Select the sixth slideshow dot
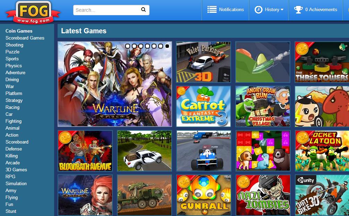 coord(161,46)
